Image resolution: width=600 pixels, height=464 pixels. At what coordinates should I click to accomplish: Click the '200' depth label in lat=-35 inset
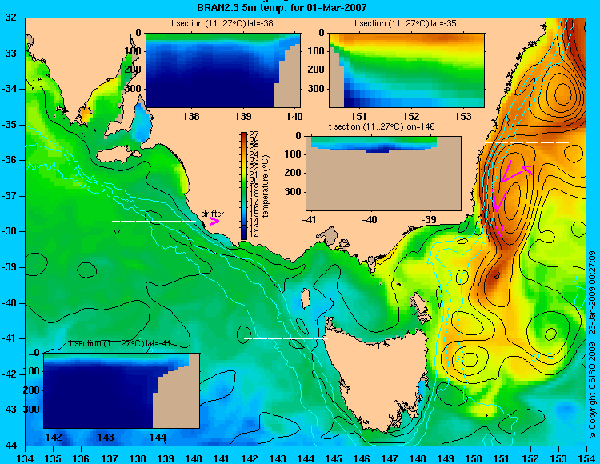[x=318, y=70]
